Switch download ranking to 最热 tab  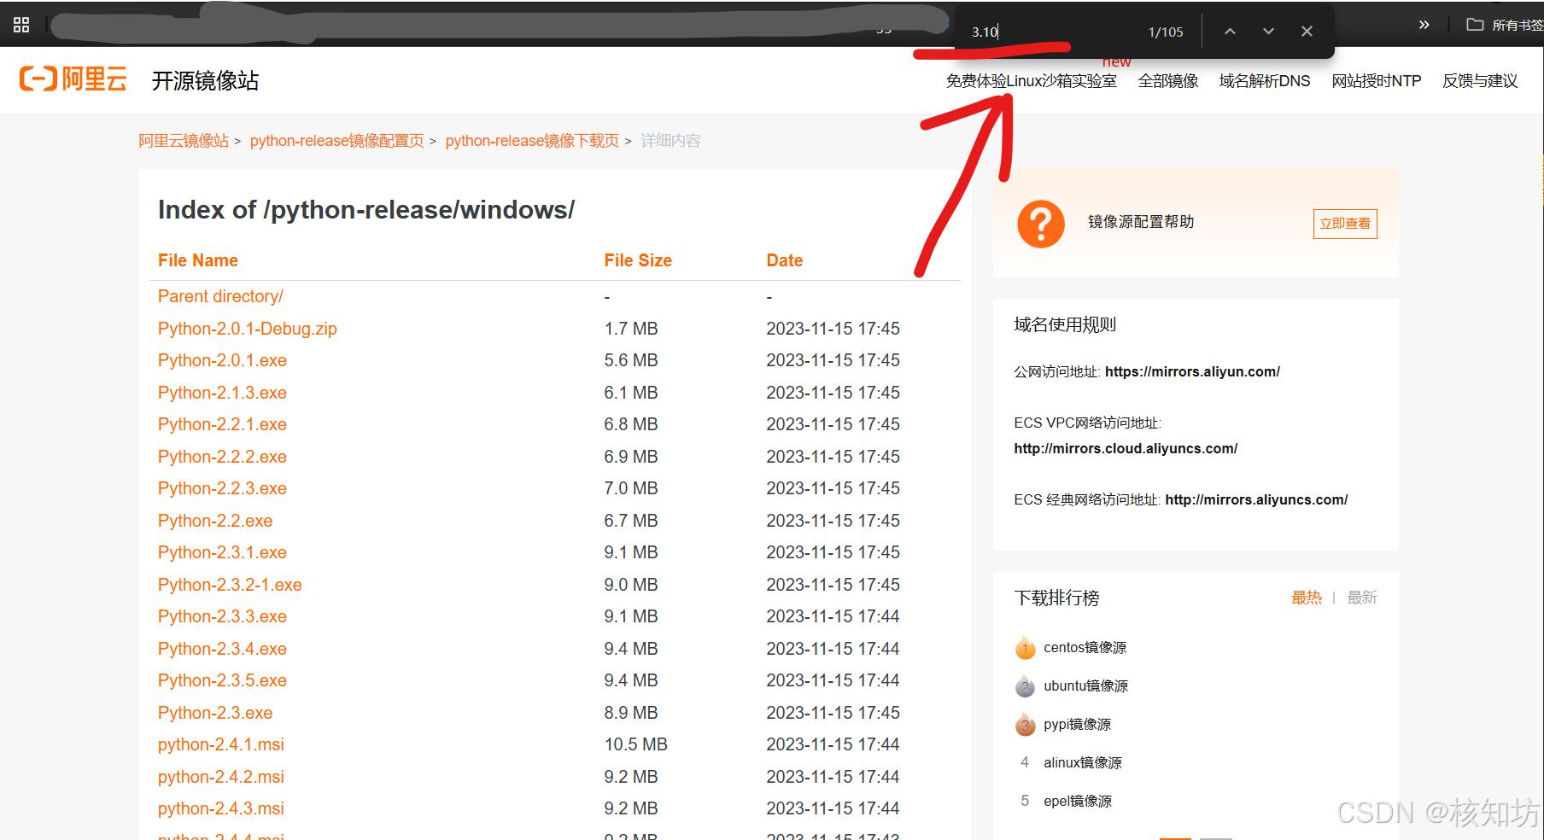[x=1307, y=598]
